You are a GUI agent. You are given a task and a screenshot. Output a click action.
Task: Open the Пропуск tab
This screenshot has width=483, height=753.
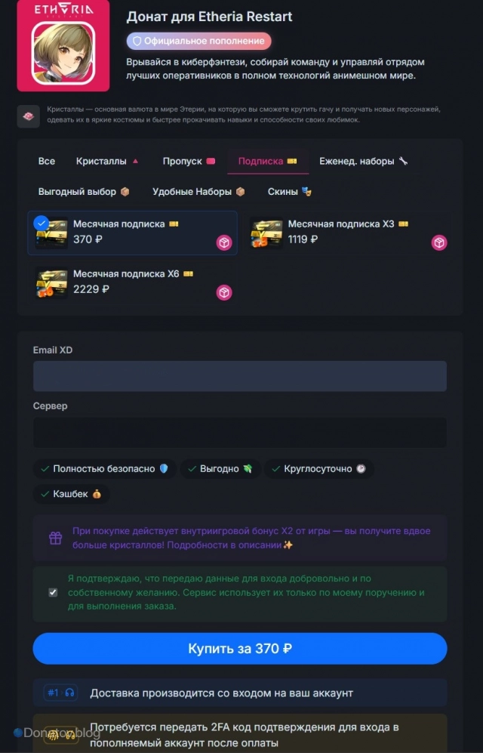coord(189,162)
